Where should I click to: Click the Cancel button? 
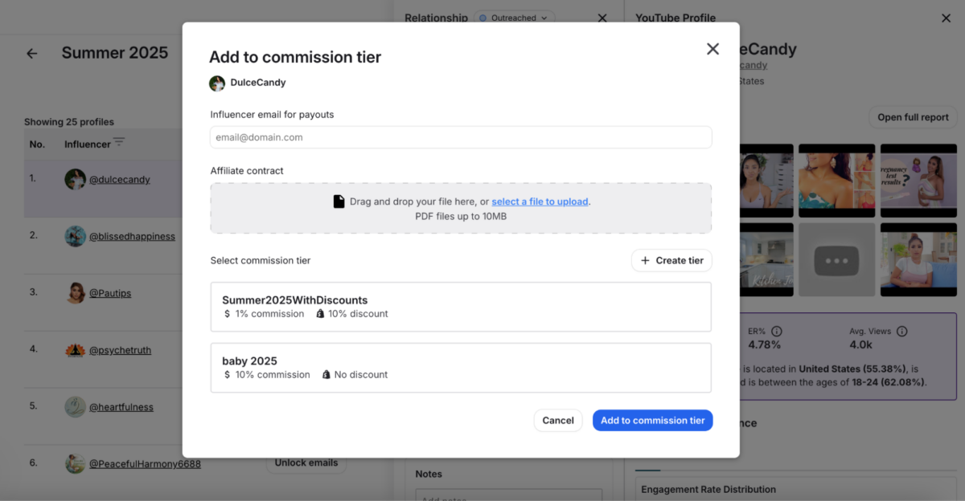tap(558, 420)
